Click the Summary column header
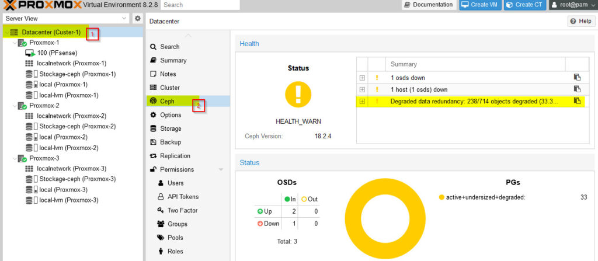598x261 pixels. [x=475, y=64]
